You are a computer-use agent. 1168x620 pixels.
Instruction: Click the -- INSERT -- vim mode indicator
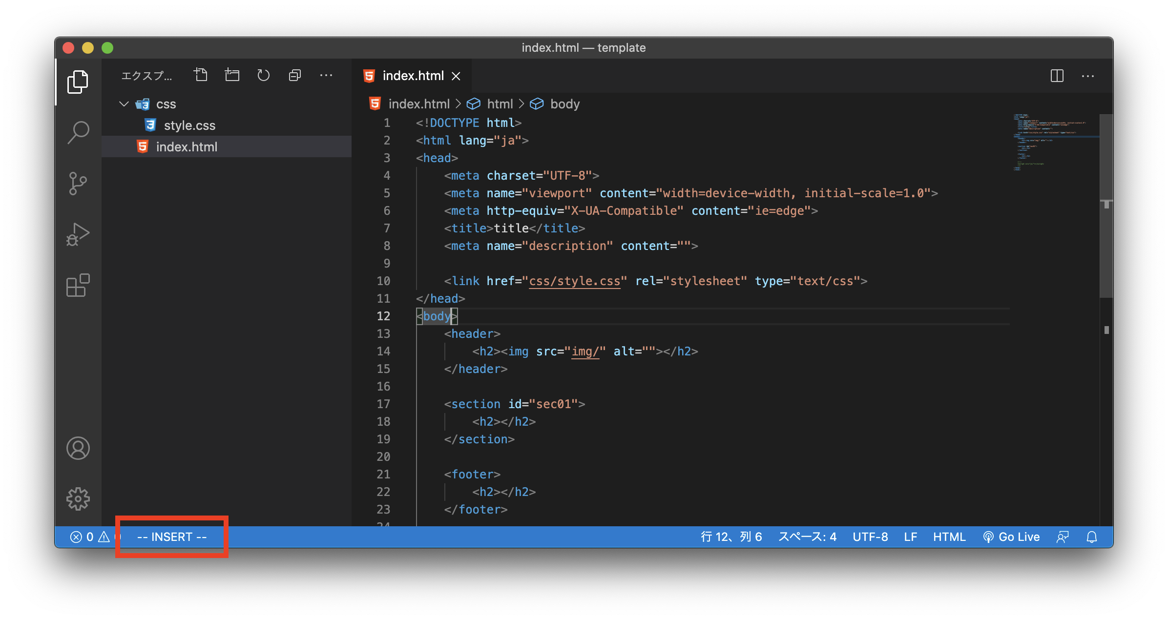coord(172,537)
